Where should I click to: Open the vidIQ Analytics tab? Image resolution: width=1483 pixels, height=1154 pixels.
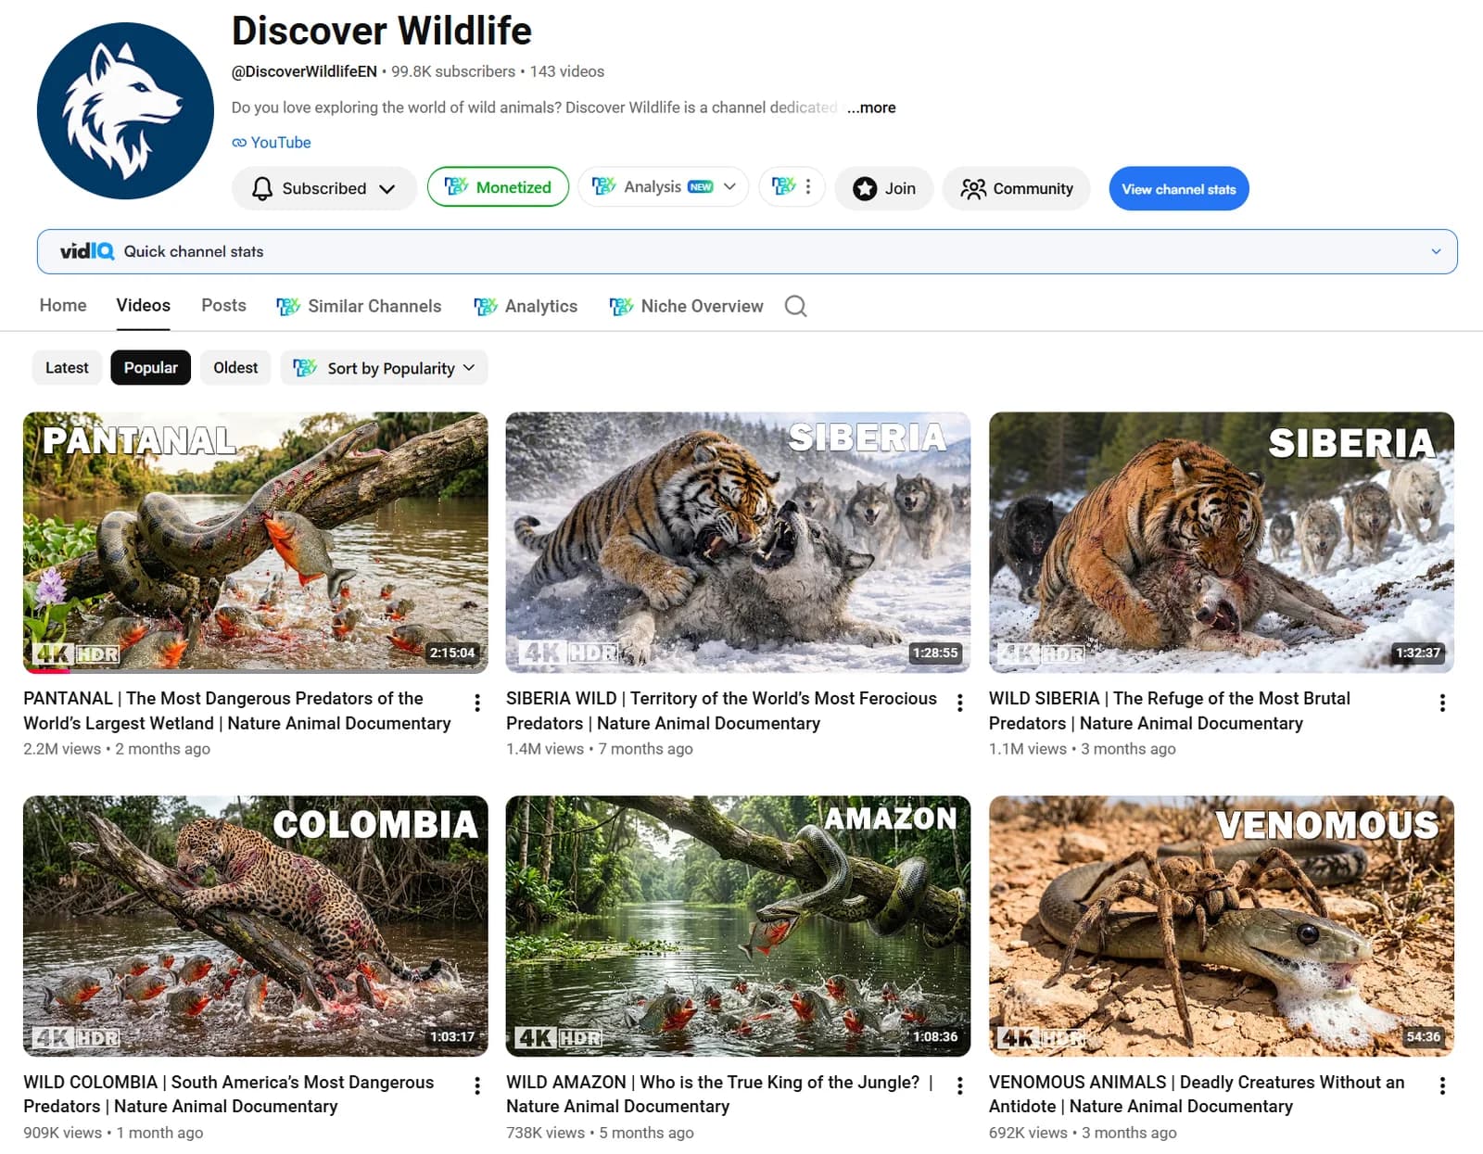pyautogui.click(x=526, y=306)
